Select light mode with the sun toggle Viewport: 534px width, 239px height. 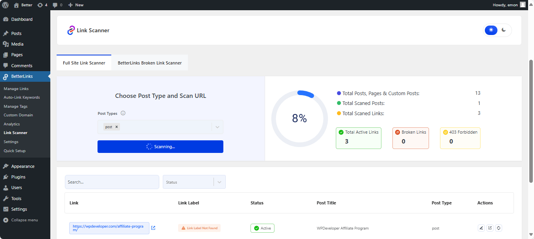[x=491, y=30]
